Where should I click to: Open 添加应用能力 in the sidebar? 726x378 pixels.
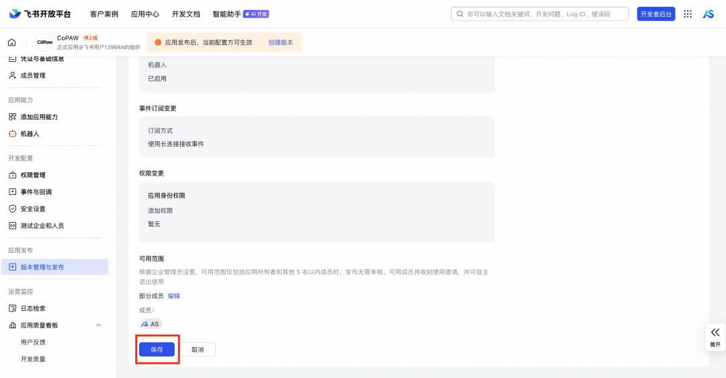click(x=39, y=117)
